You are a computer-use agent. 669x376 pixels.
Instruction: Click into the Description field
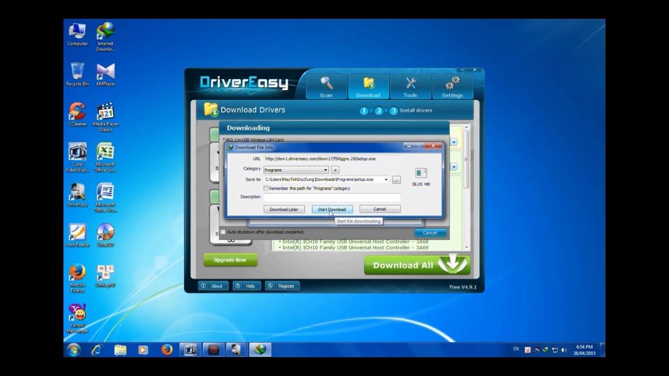pos(332,197)
